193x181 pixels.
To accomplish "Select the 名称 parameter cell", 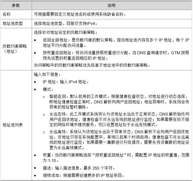I will (16, 14).
